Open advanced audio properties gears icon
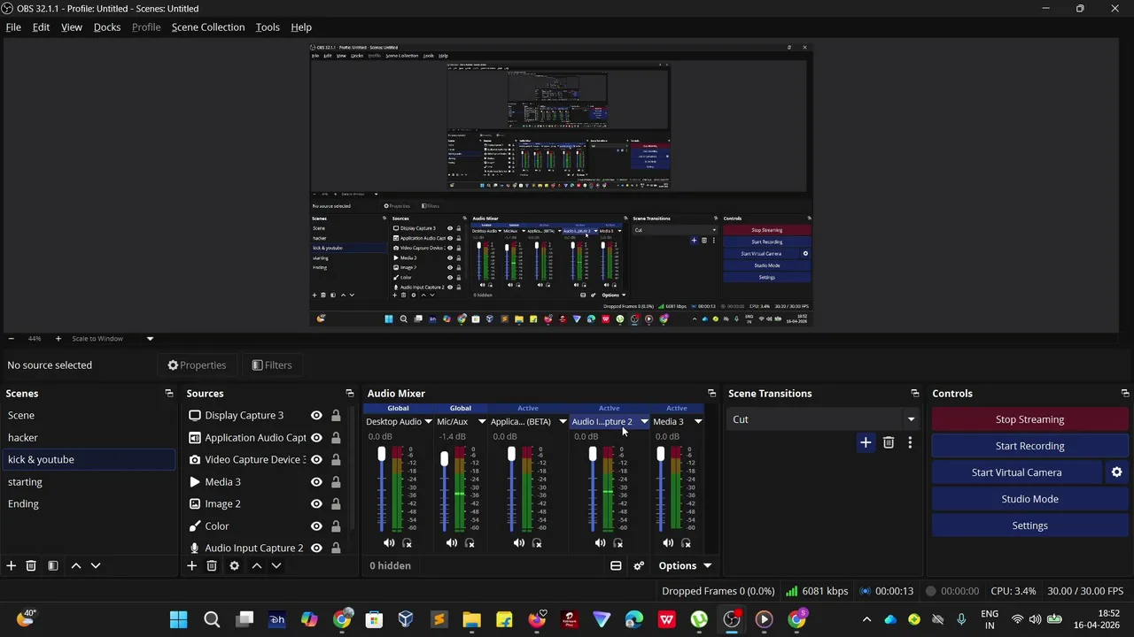This screenshot has height=637, width=1134. (x=639, y=565)
